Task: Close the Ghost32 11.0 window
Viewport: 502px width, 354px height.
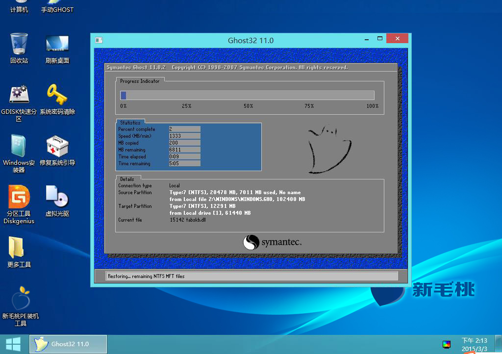Action: (397, 38)
